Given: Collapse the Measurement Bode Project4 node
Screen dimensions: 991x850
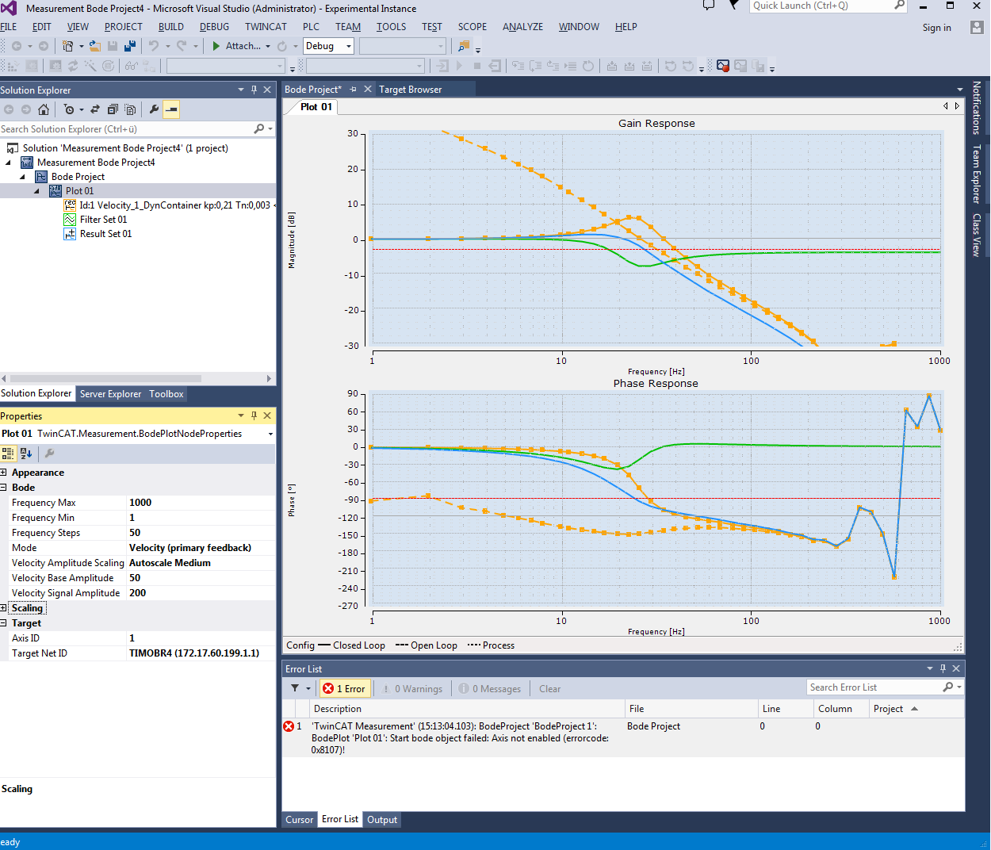Looking at the screenshot, I should coord(8,163).
